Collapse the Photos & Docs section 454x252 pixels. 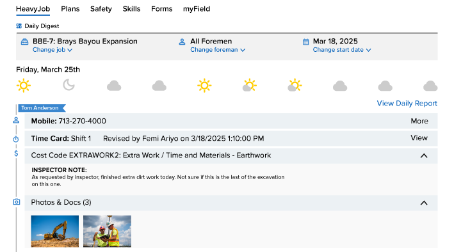[424, 203]
